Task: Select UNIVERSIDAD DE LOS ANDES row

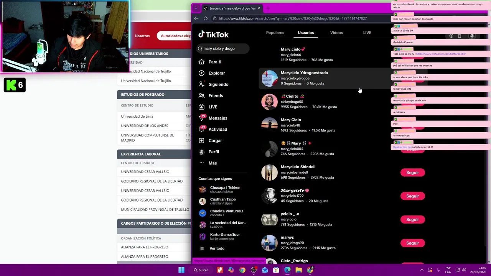Action: click(154, 126)
